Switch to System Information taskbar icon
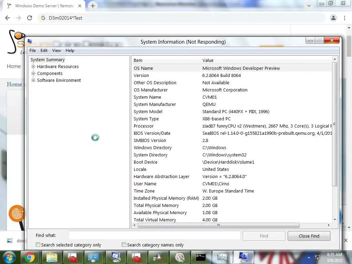The width and height of the screenshot is (352, 264). pos(243,257)
